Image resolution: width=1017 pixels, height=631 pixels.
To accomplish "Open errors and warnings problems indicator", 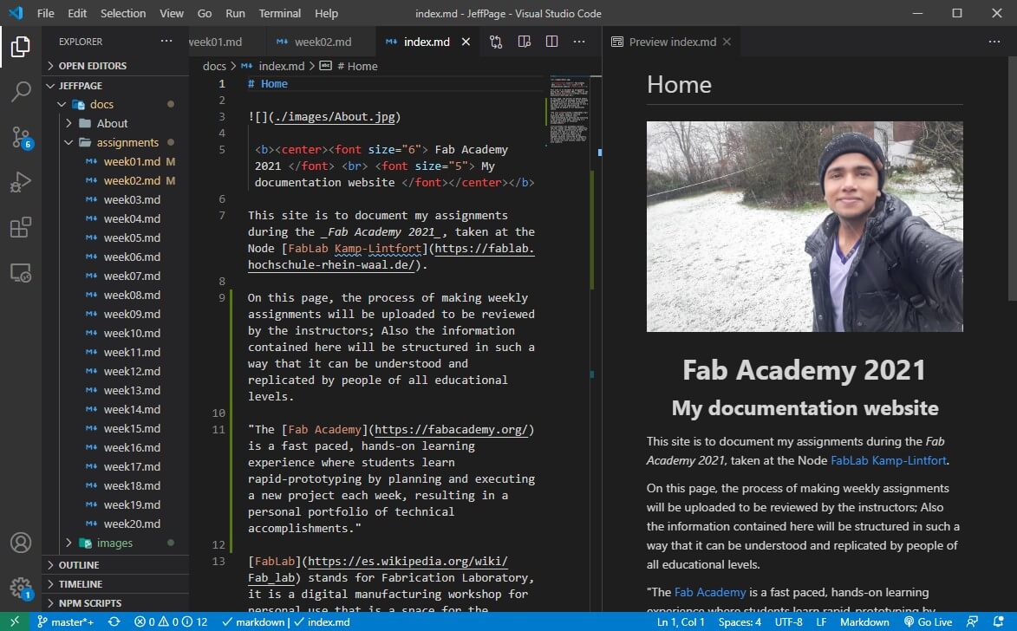I will click(x=171, y=622).
